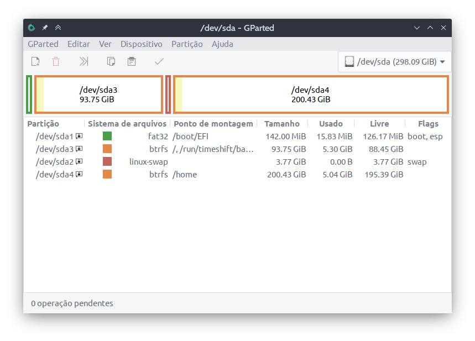The width and height of the screenshot is (475, 341).
Task: Select the /dev/sda3 partition row
Action: [x=237, y=149]
